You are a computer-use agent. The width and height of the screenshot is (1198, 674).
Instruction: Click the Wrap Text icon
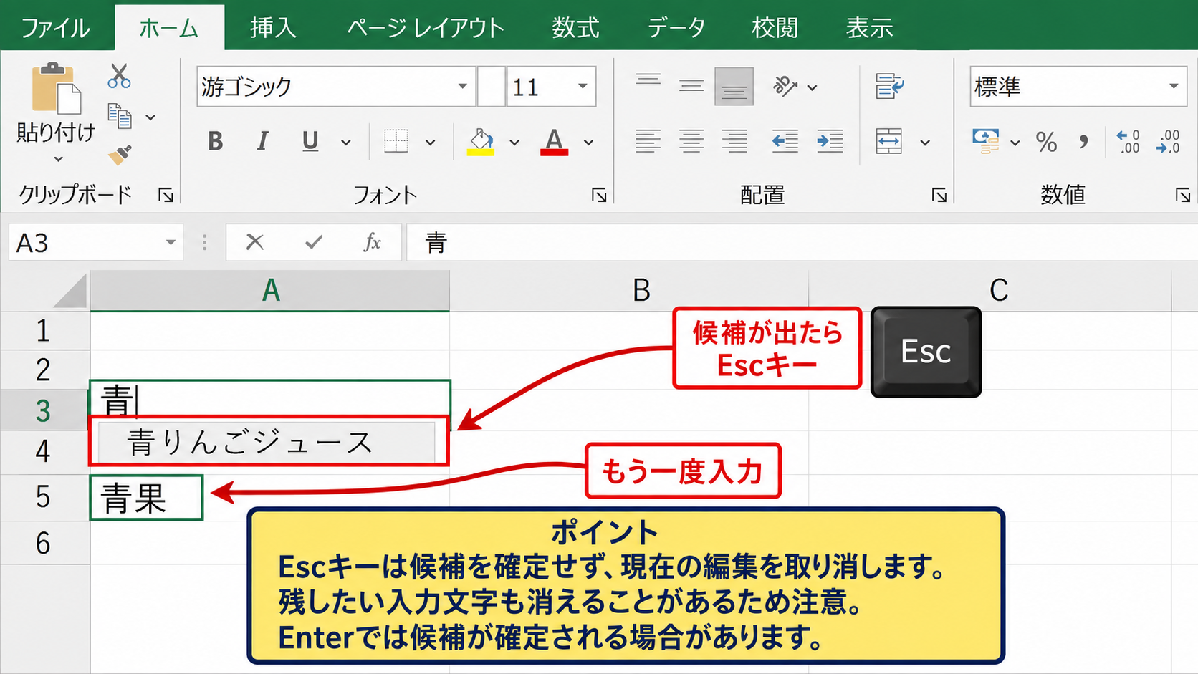tap(889, 86)
